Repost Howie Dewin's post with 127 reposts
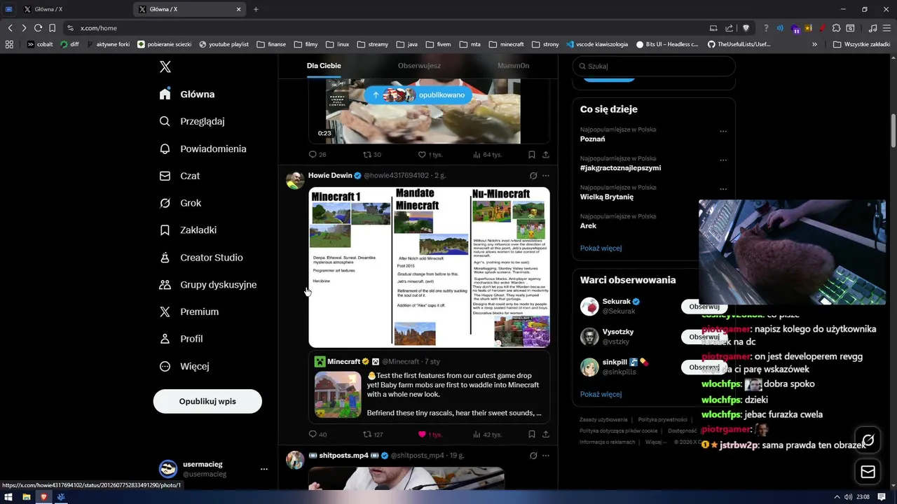The image size is (897, 504). click(372, 434)
